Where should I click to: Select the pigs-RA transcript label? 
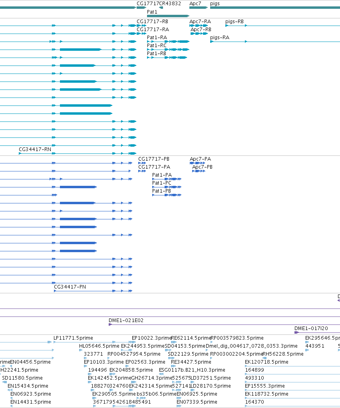pos(220,38)
